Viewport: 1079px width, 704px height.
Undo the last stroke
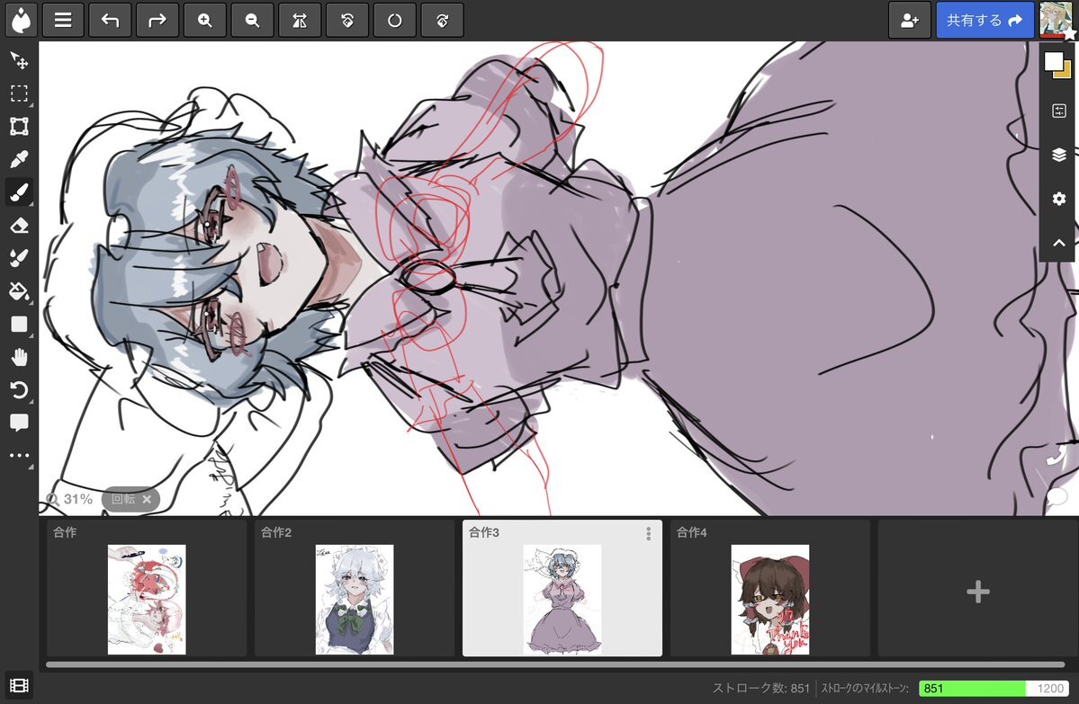(110, 20)
